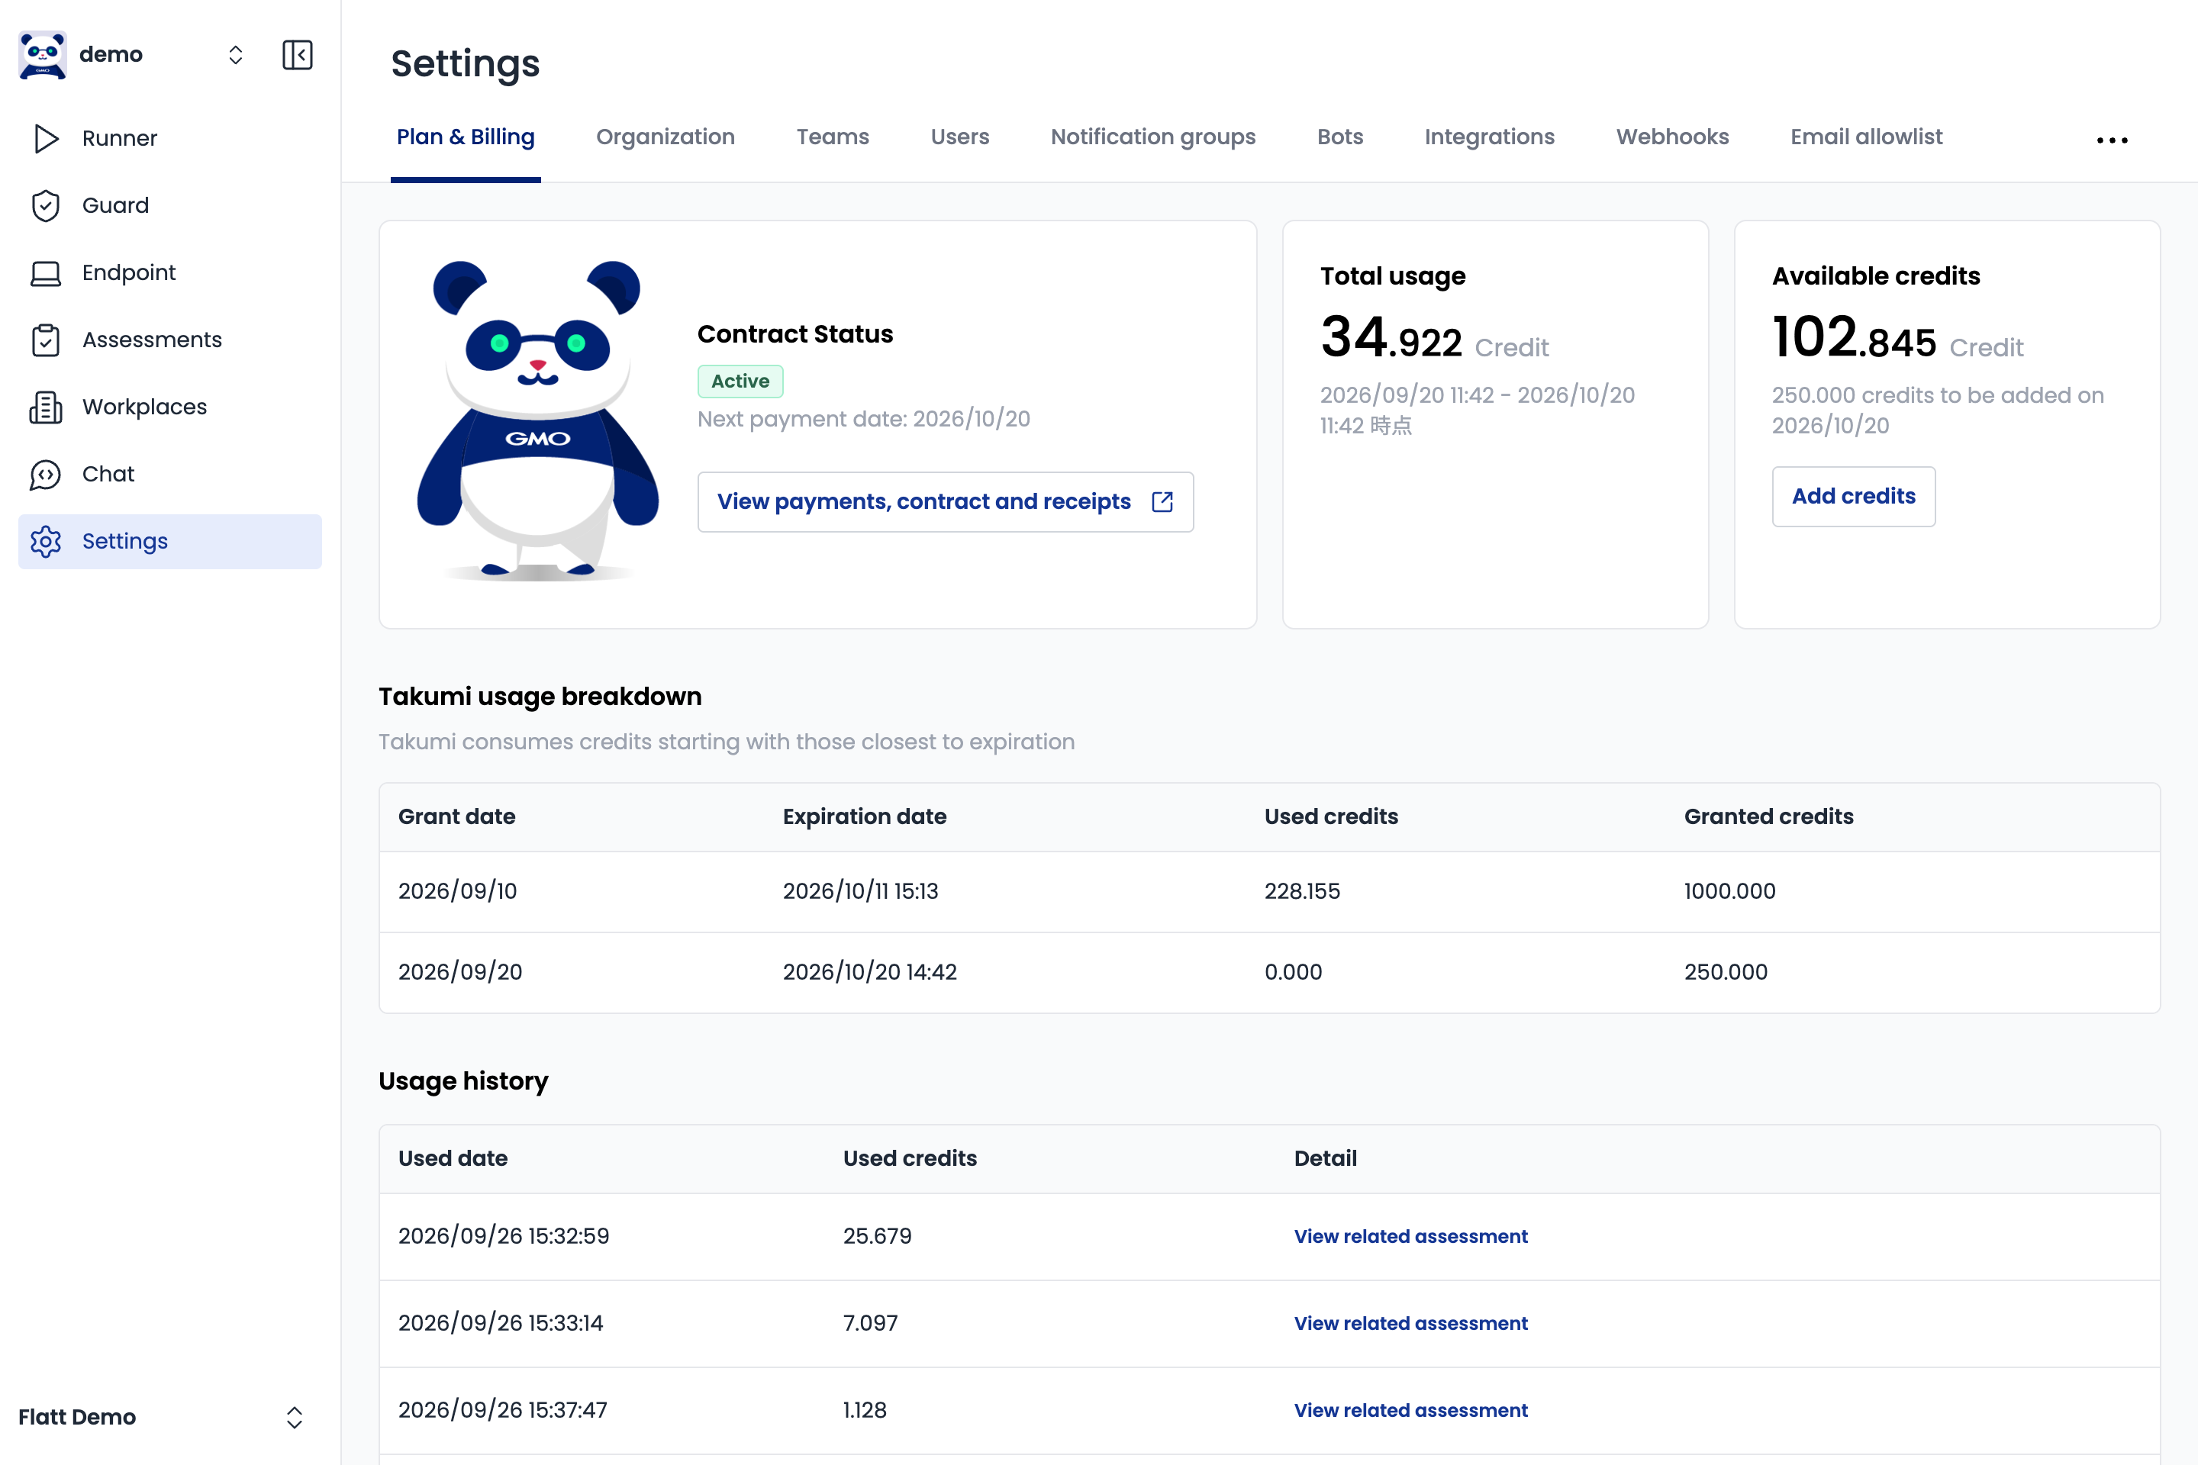Click used date 2026/09/26 15:33:14
This screenshot has width=2198, height=1465.
pyautogui.click(x=501, y=1324)
